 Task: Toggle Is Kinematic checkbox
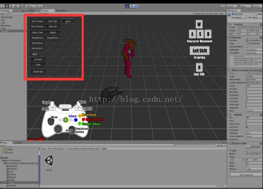click(247, 130)
